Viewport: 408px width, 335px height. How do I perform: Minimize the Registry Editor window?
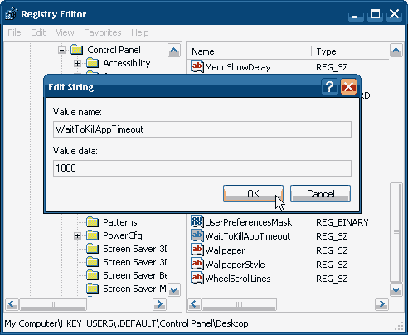(356, 14)
